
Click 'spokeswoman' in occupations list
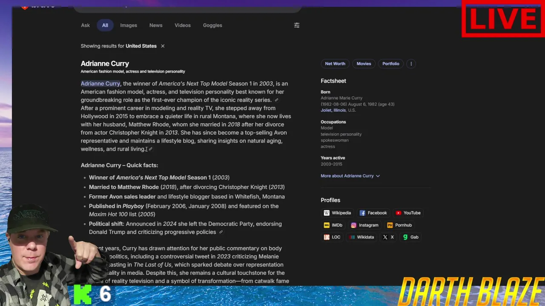[335, 140]
